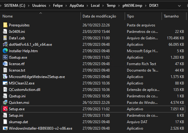The height and width of the screenshot is (133, 188).
Task: Select file name Setup.exe
Action: [17, 109]
